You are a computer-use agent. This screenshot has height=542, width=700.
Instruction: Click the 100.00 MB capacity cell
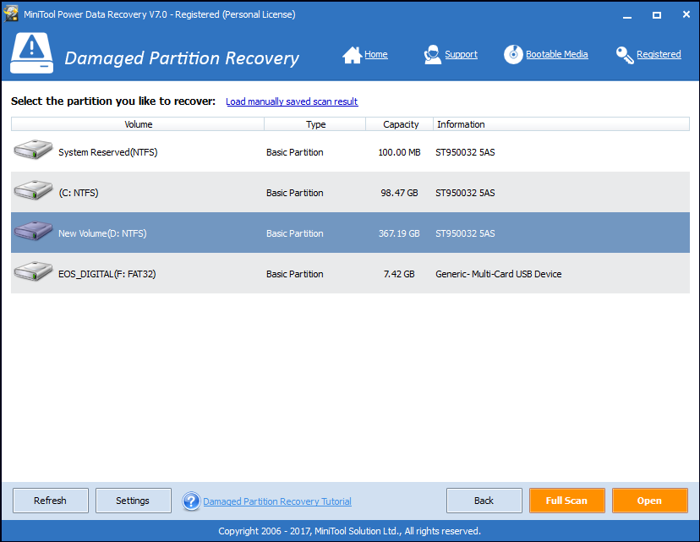399,152
